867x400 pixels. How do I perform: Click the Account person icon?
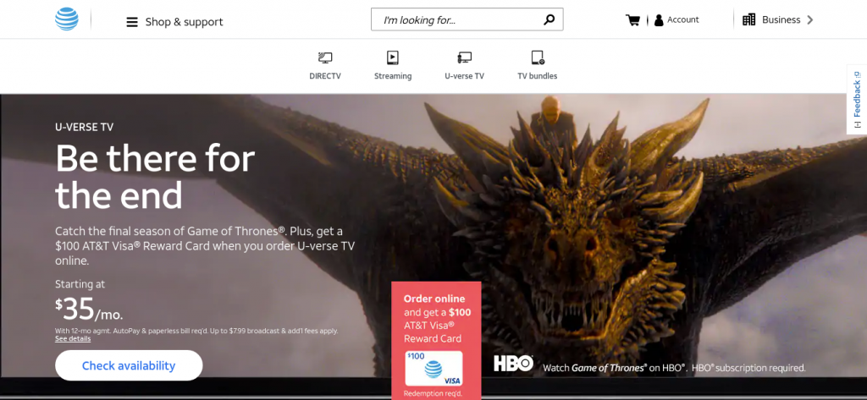(x=659, y=20)
